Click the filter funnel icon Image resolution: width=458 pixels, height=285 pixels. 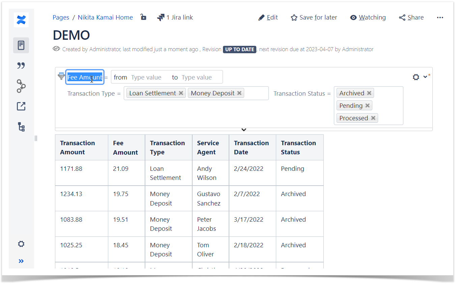click(x=61, y=76)
